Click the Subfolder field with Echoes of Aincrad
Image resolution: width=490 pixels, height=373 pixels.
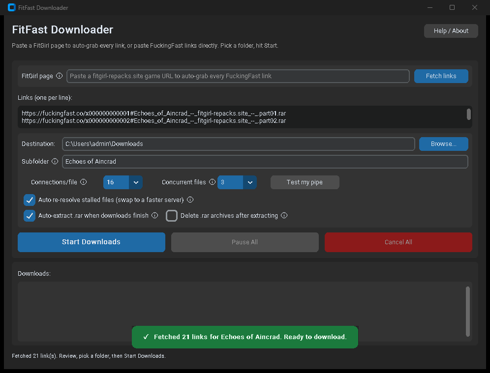(265, 161)
